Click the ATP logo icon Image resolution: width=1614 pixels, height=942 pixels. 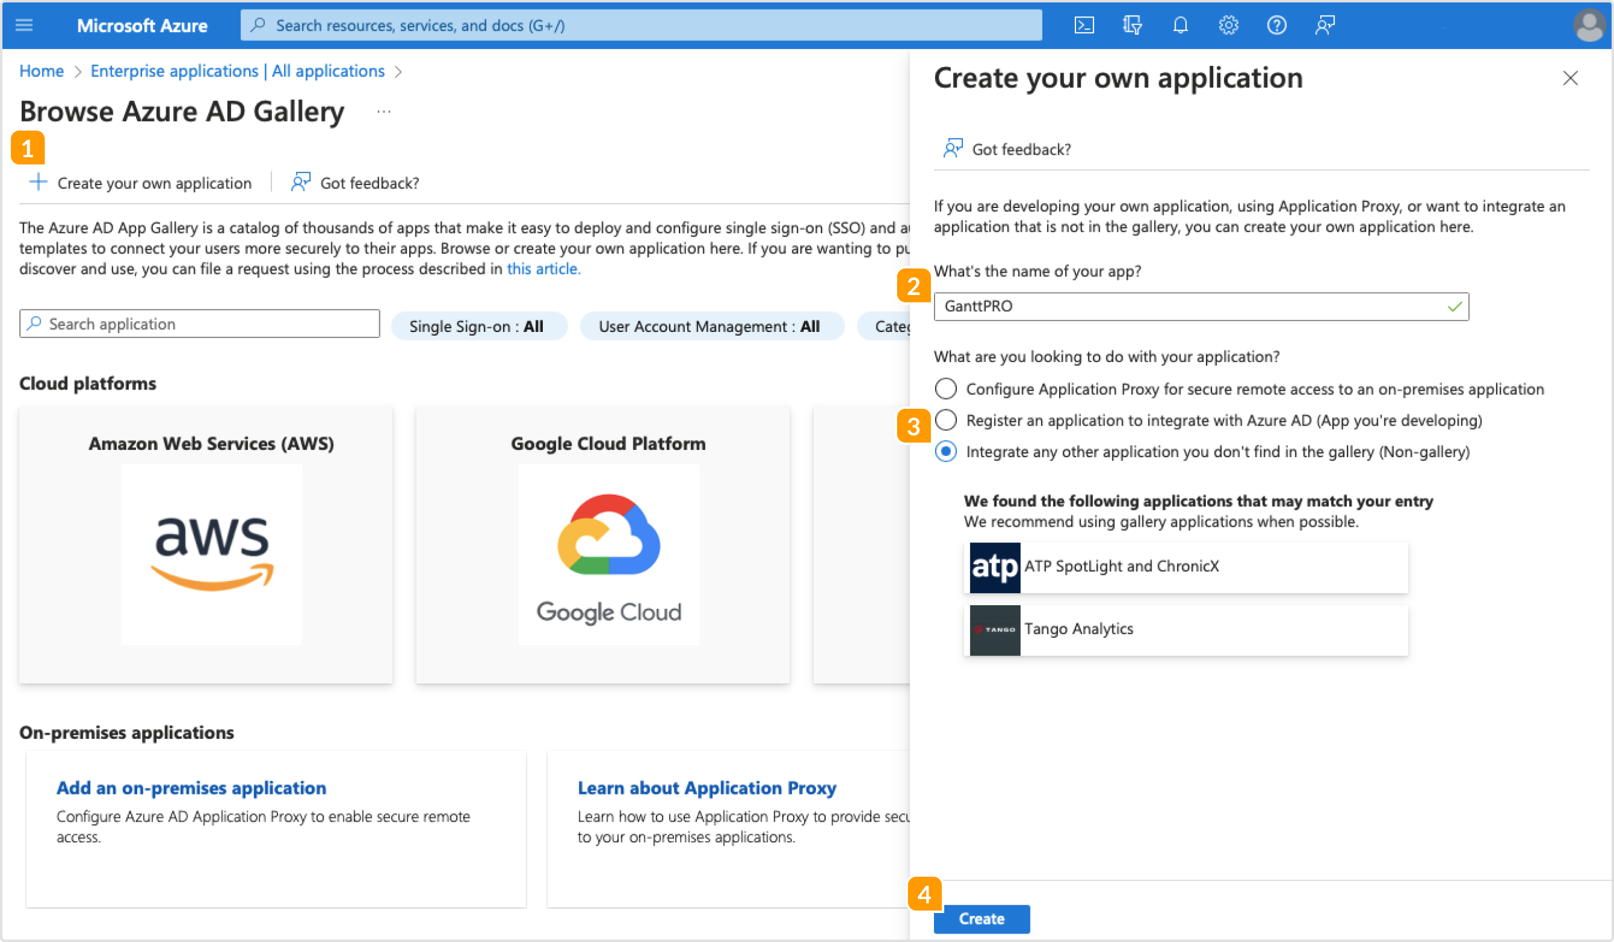[994, 567]
